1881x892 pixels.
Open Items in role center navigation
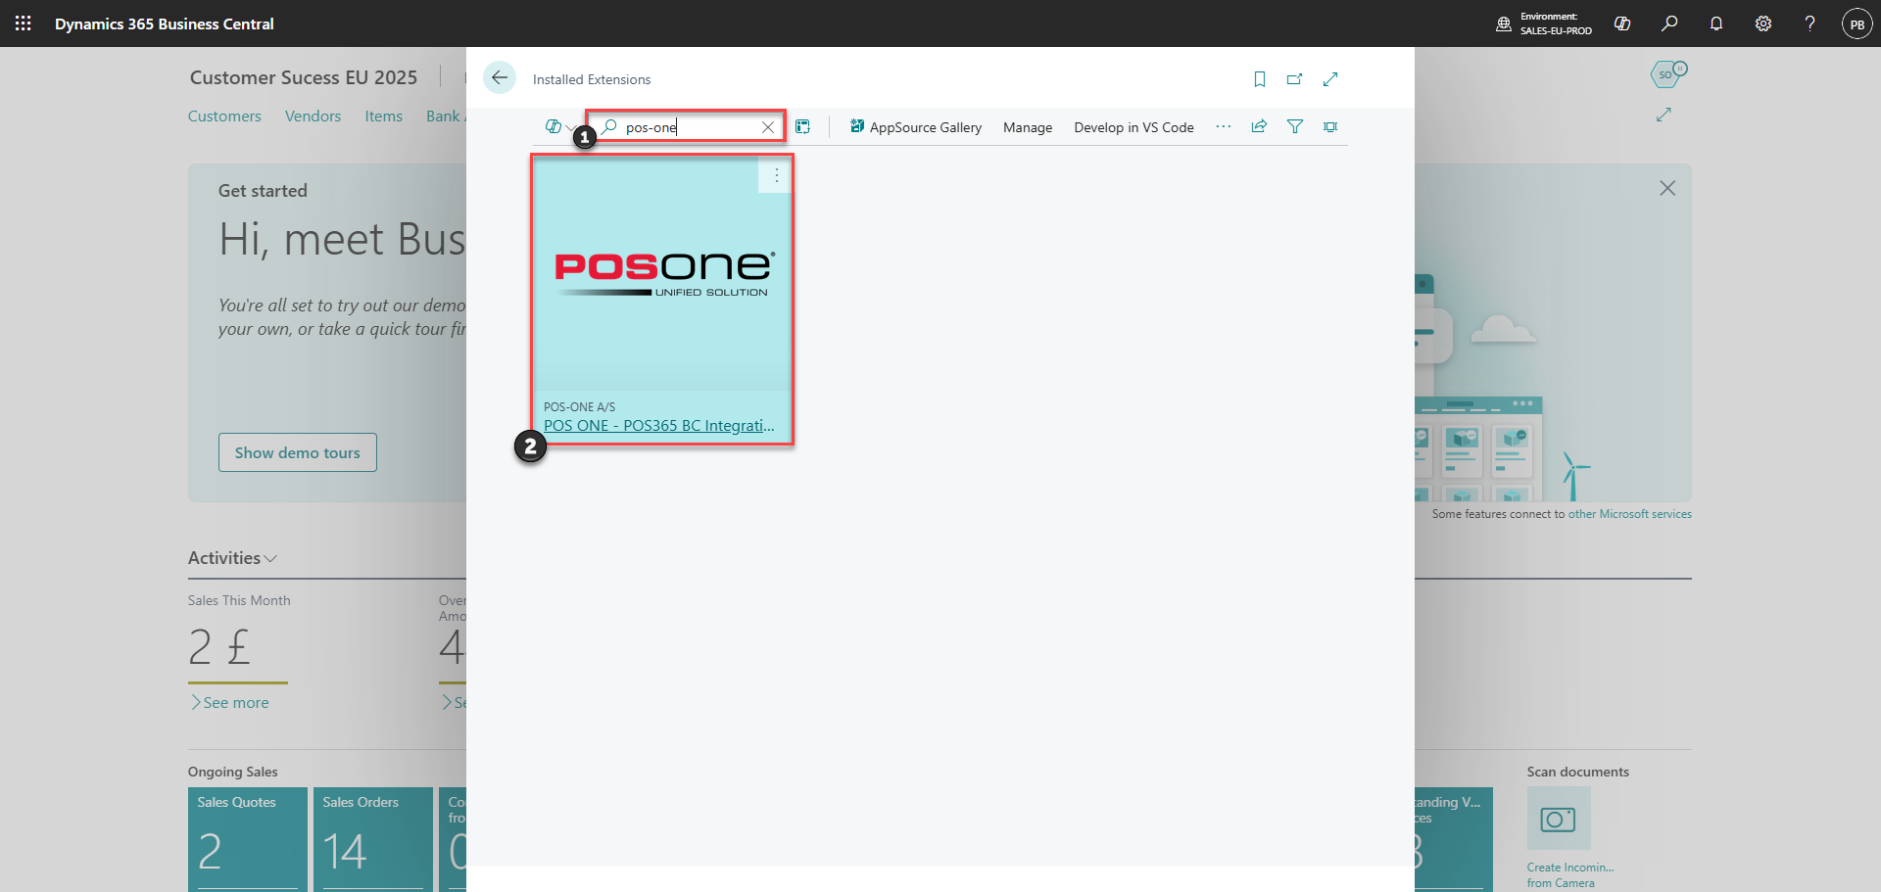[x=384, y=116]
